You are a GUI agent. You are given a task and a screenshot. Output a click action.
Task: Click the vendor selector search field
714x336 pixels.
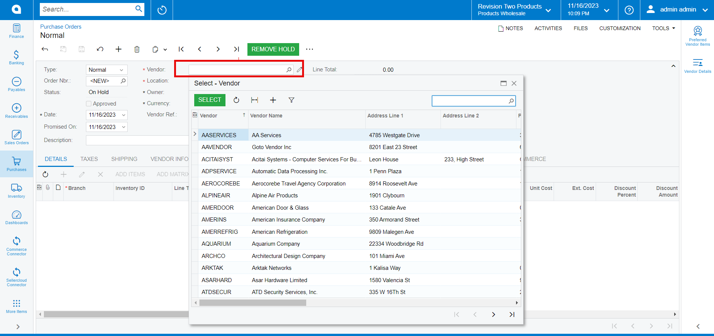tap(474, 101)
